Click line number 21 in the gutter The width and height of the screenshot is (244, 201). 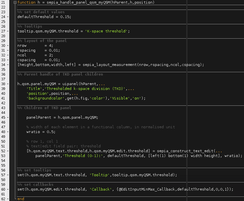(3, 3)
